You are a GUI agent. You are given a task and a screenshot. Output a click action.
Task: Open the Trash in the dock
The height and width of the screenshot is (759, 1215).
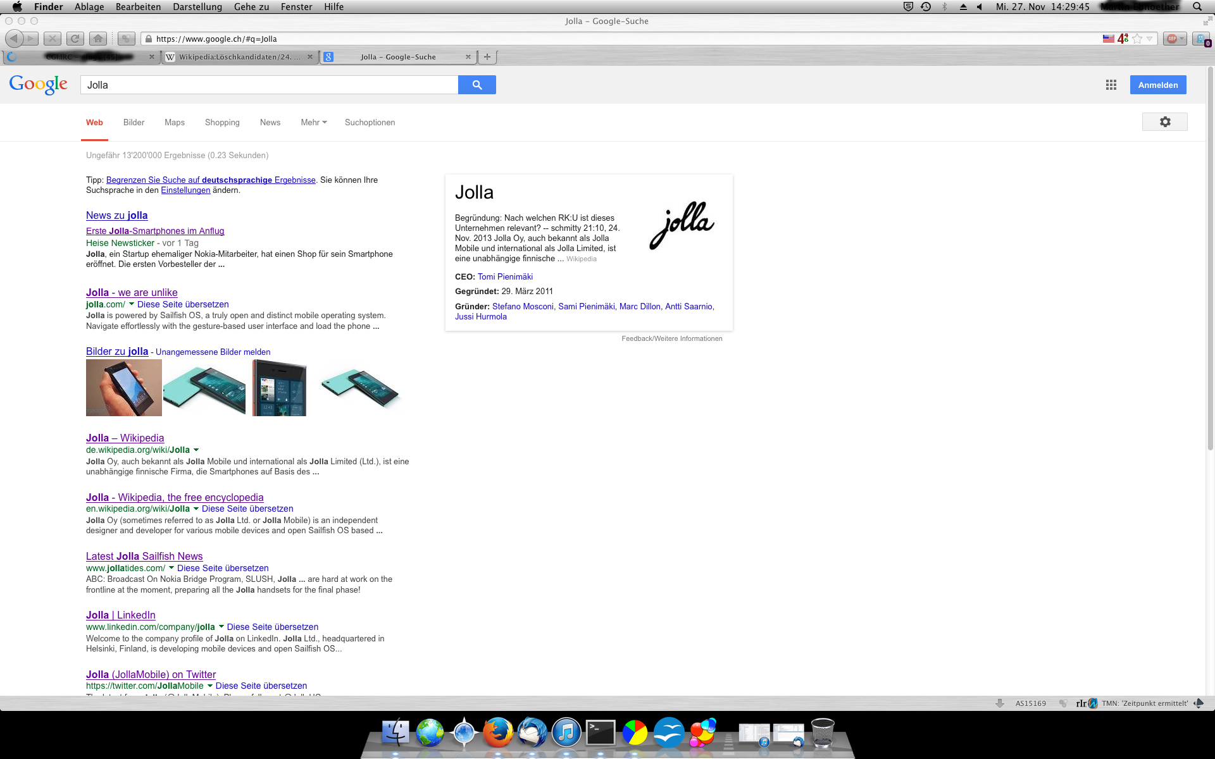[x=822, y=732]
